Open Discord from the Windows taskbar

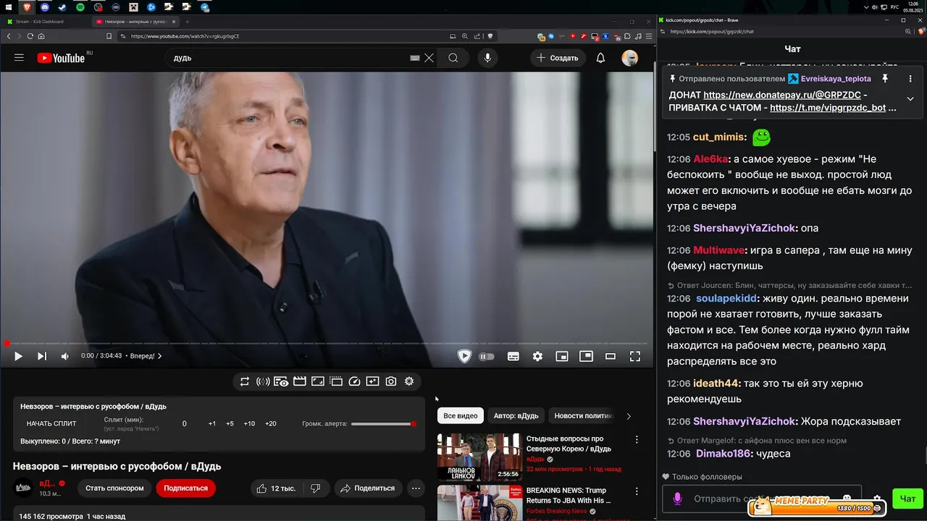point(45,7)
